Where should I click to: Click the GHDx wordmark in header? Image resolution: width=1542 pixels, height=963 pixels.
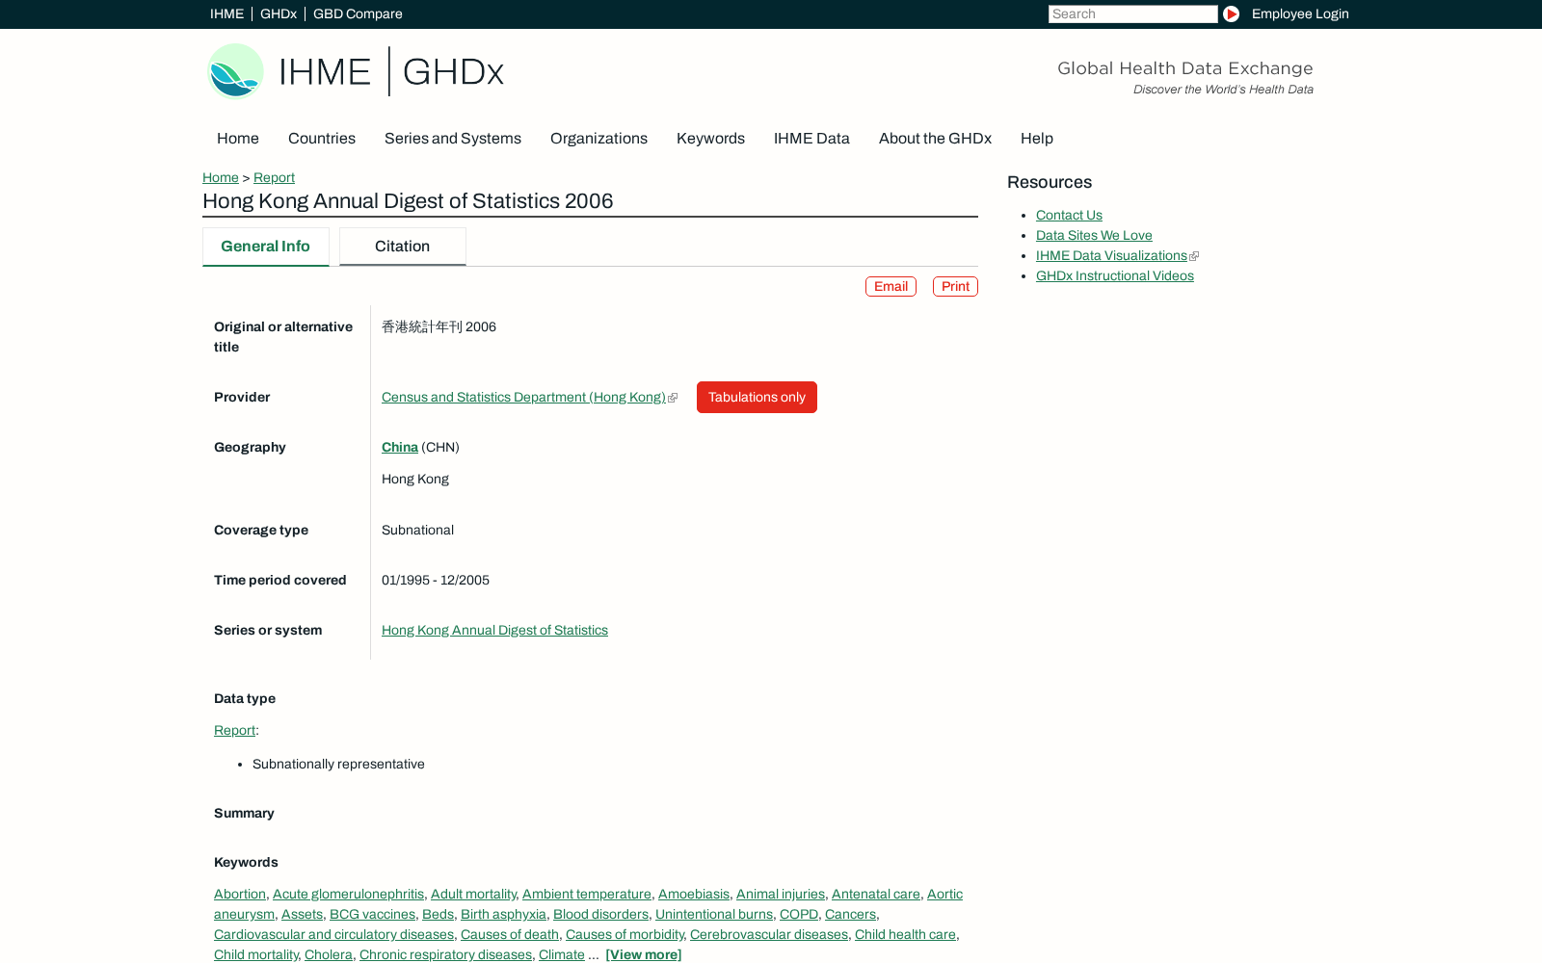453,71
